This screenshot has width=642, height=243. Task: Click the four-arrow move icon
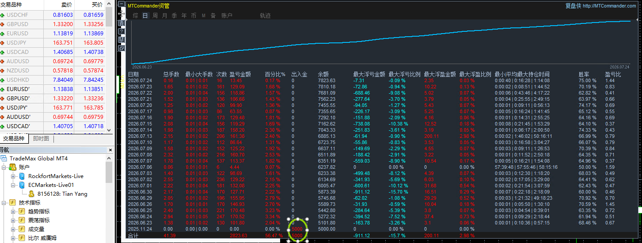(122, 14)
